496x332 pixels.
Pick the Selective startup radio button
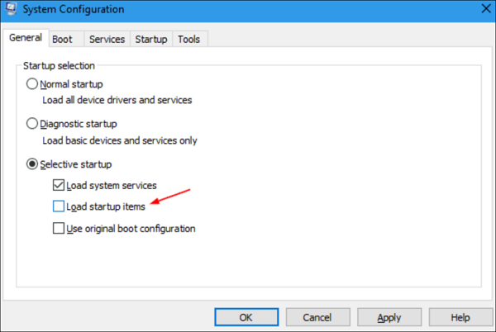coord(33,164)
